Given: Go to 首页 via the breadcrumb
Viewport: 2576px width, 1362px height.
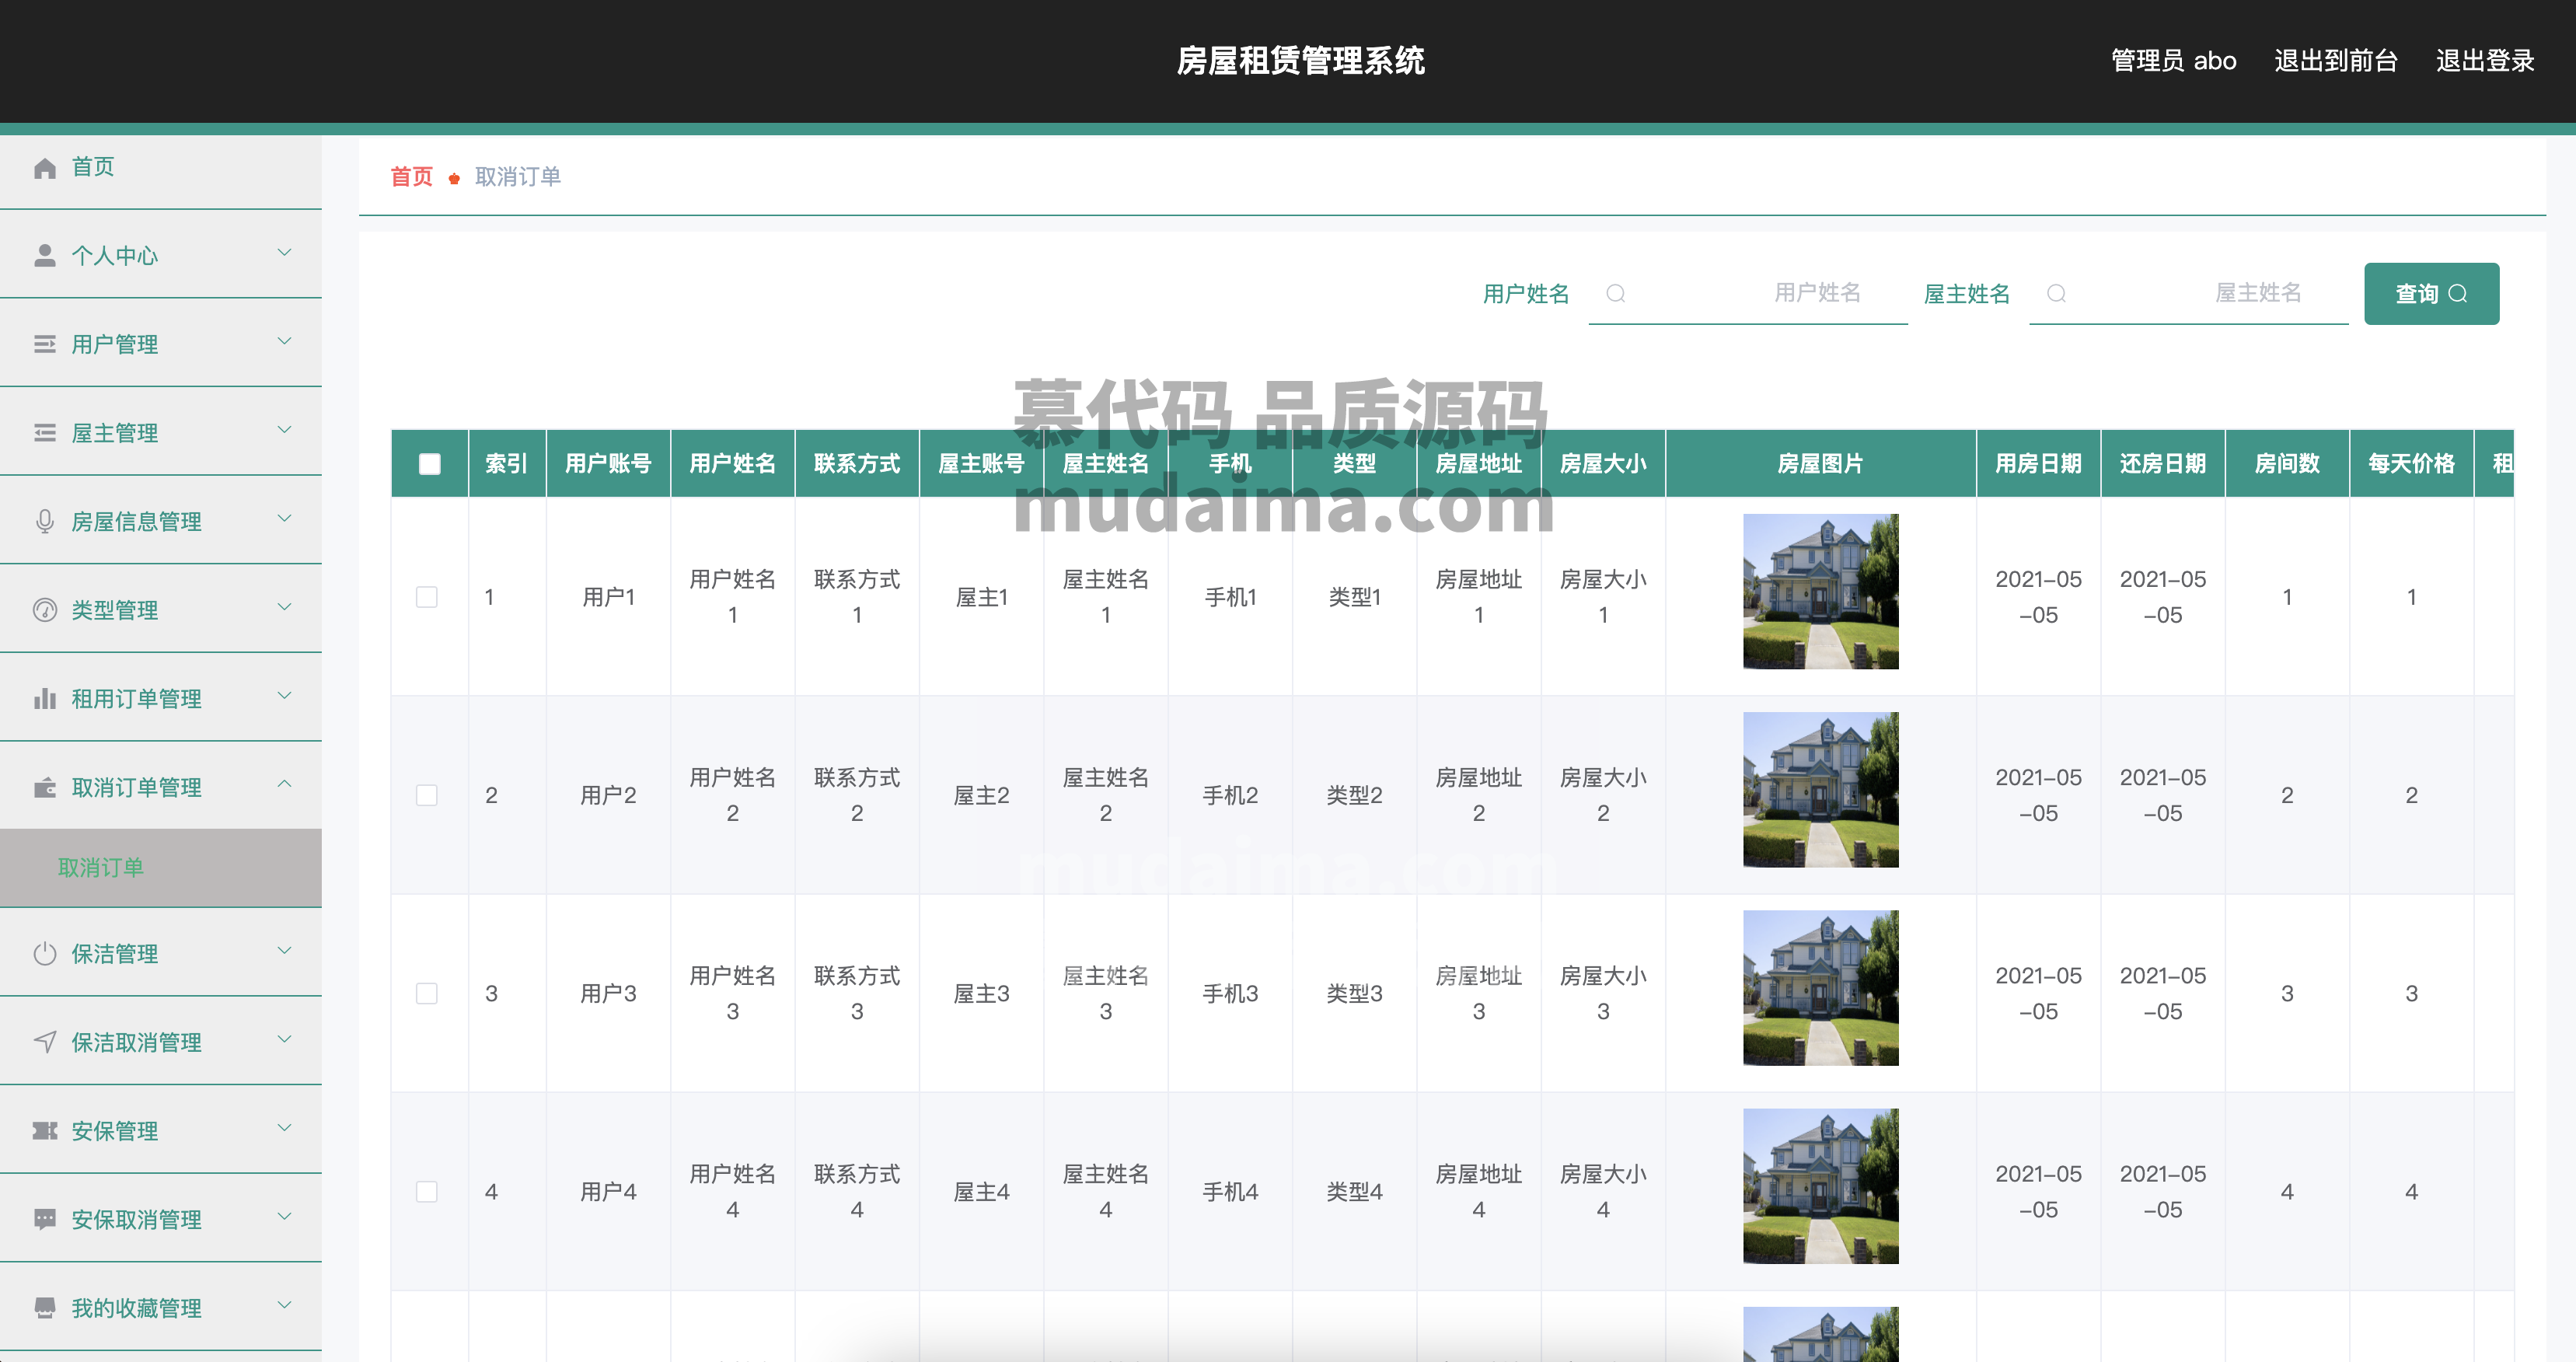Looking at the screenshot, I should click(x=411, y=177).
